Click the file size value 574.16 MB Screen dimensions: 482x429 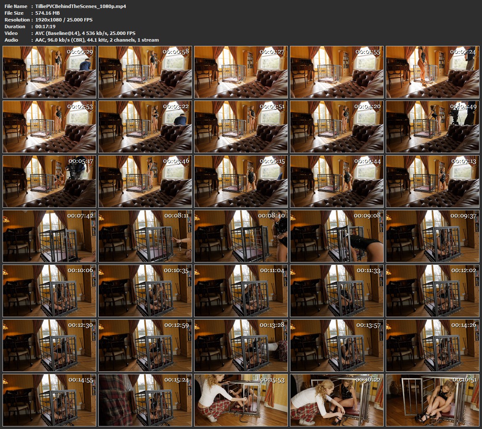[x=47, y=13]
